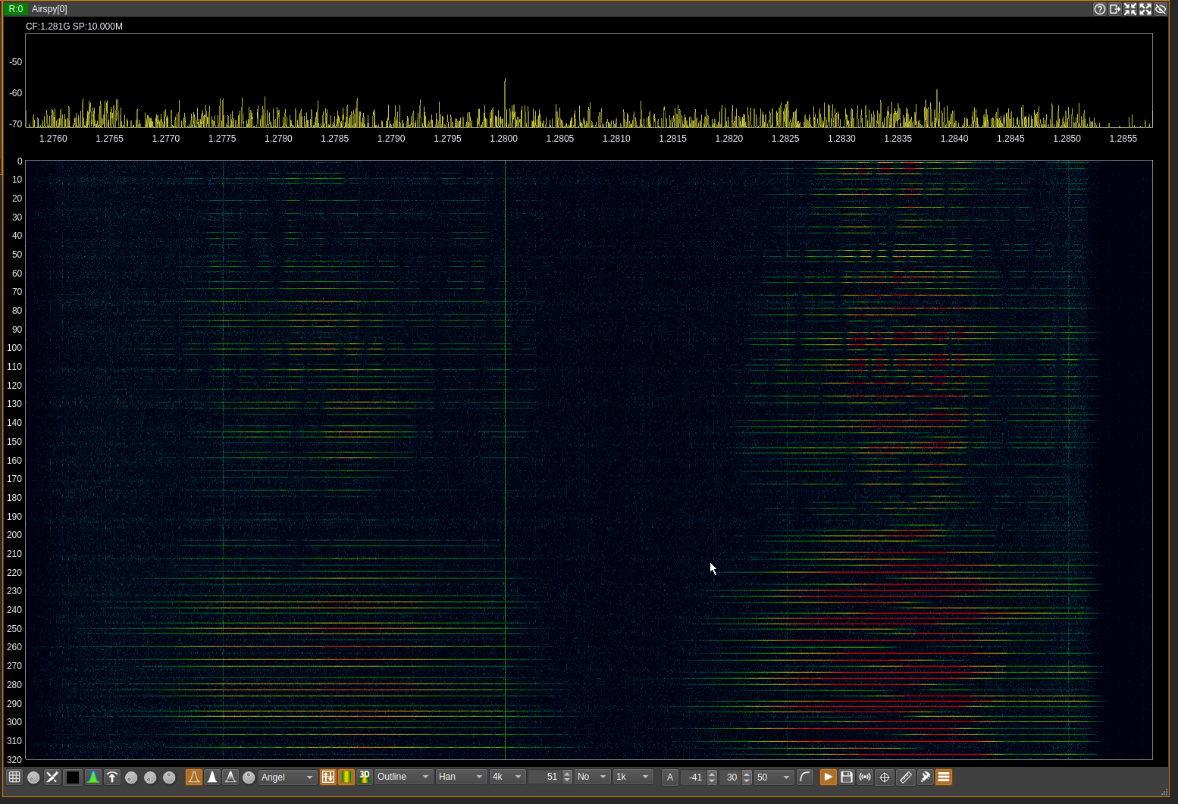Increase the reference level -41 stepper
Image resolution: width=1178 pixels, height=804 pixels.
[712, 774]
